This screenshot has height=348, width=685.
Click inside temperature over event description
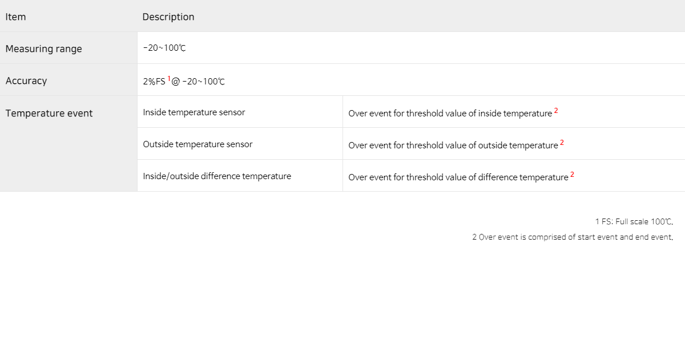[450, 114]
